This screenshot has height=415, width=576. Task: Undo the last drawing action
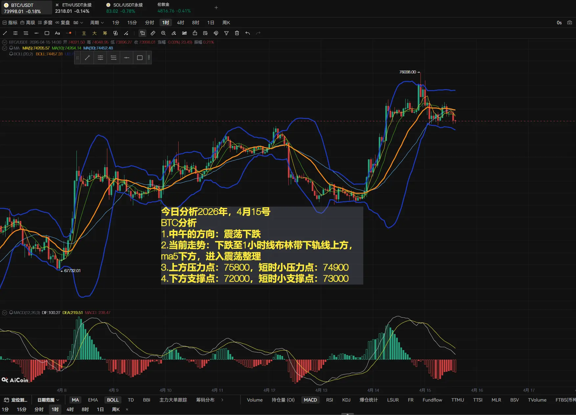[247, 33]
